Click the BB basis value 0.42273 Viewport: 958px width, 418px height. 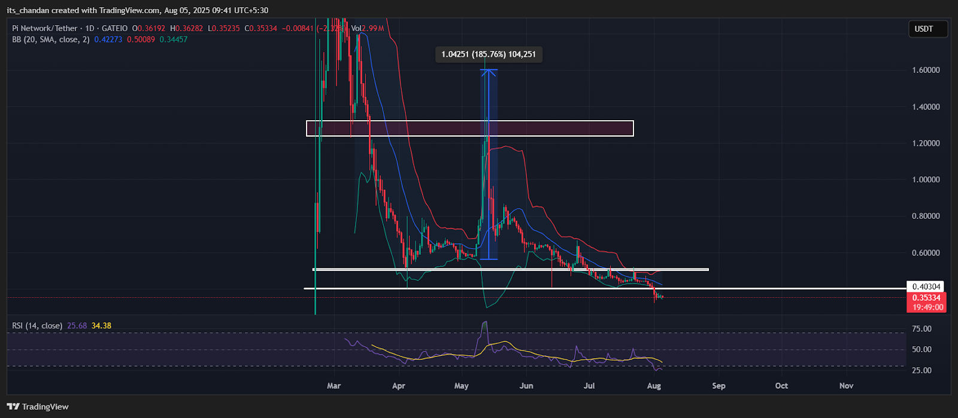(108, 39)
